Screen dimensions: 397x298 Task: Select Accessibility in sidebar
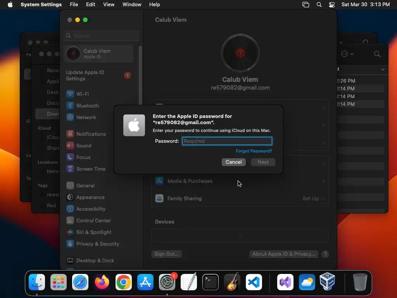click(x=86, y=209)
